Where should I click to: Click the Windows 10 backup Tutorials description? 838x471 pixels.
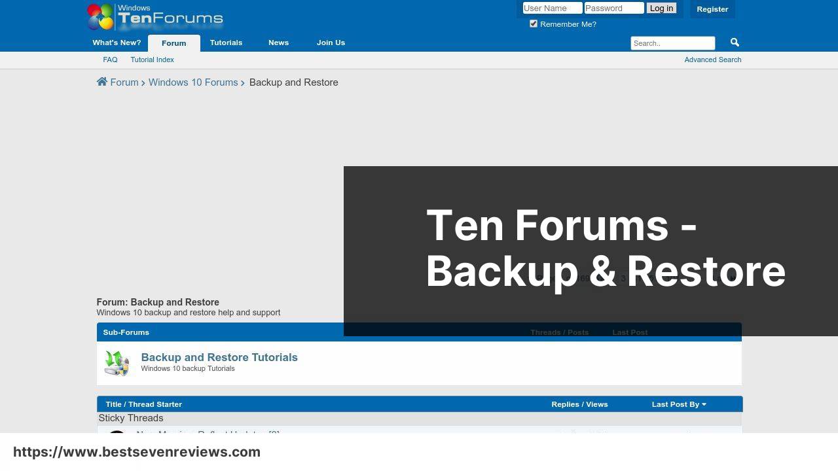click(188, 368)
